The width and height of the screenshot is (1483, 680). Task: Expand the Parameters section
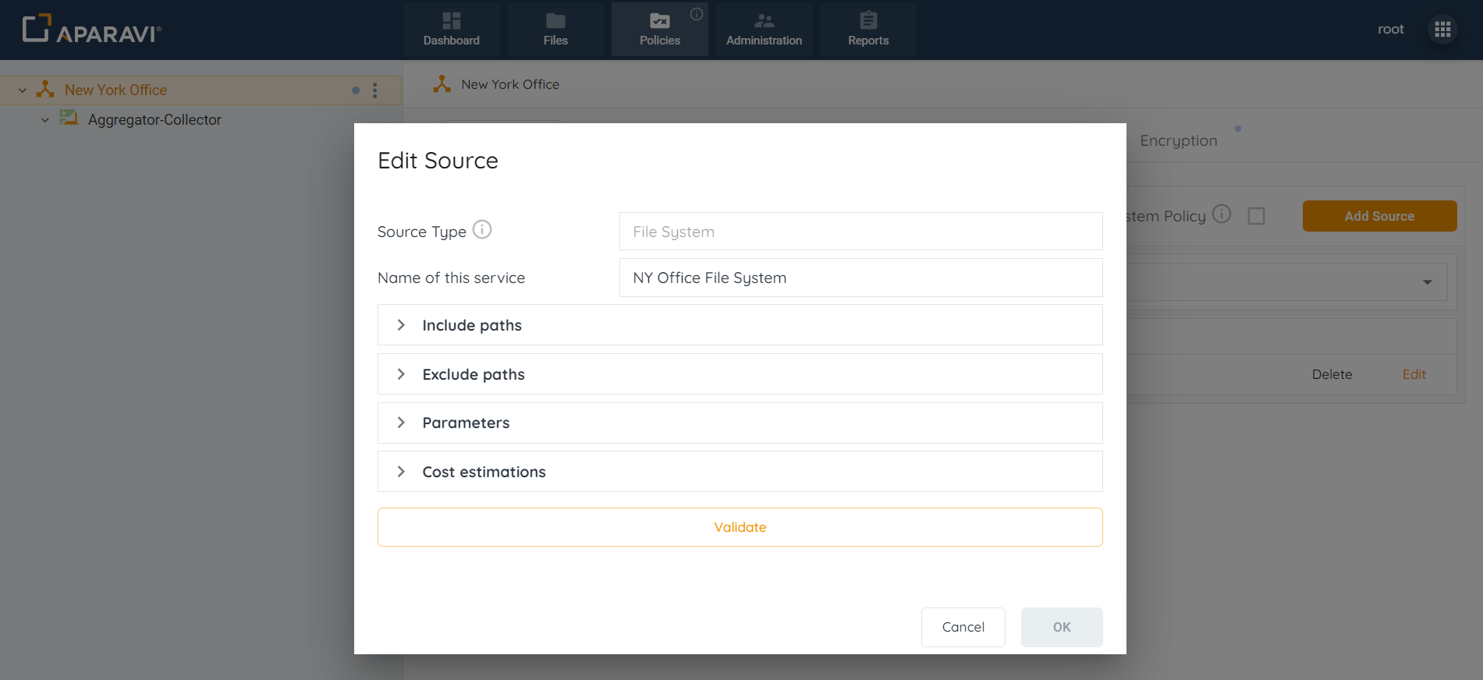401,423
